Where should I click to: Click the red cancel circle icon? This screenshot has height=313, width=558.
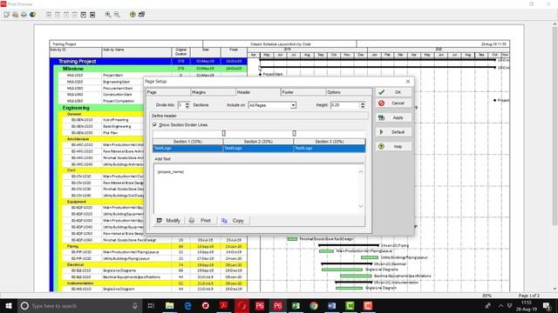pos(382,103)
